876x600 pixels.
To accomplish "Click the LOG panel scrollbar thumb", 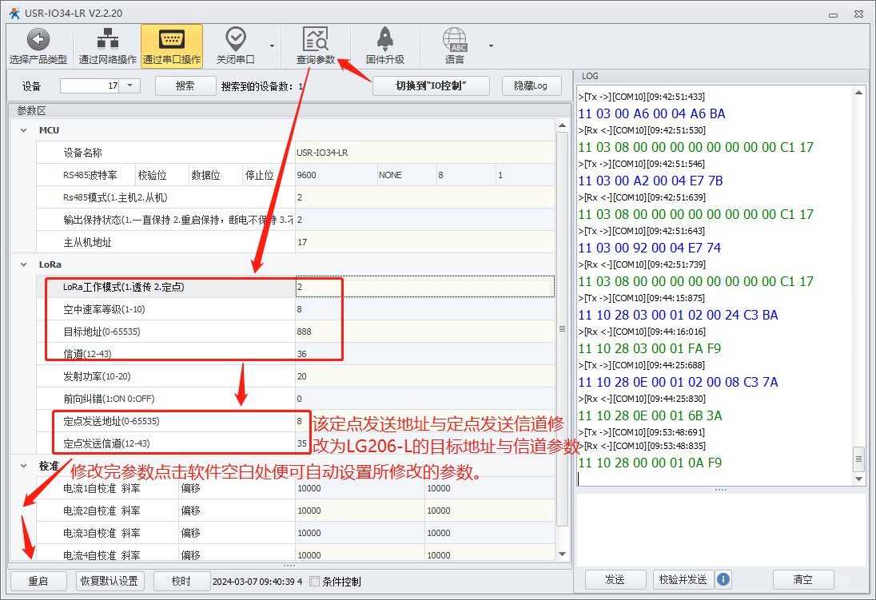I will click(x=858, y=459).
